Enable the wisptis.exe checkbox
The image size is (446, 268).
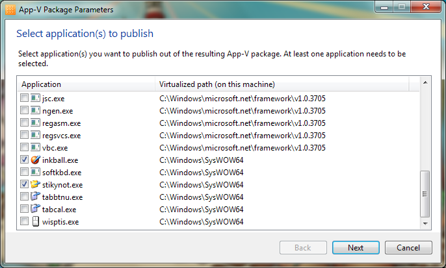pos(25,221)
